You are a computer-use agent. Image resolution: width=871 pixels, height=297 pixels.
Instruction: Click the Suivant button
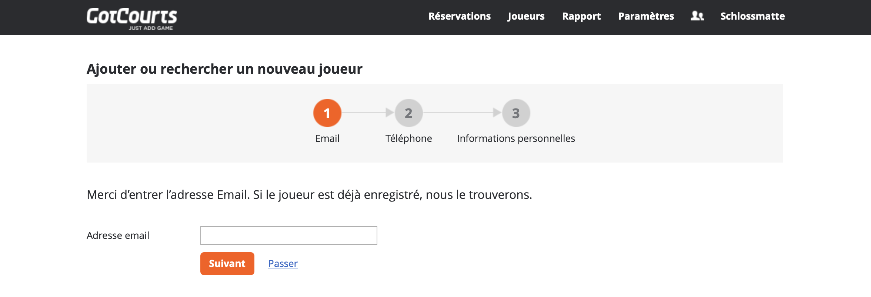pyautogui.click(x=227, y=264)
